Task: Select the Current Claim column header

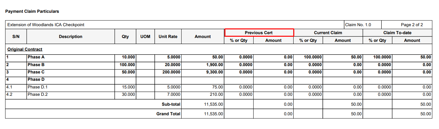Action: click(x=328, y=33)
